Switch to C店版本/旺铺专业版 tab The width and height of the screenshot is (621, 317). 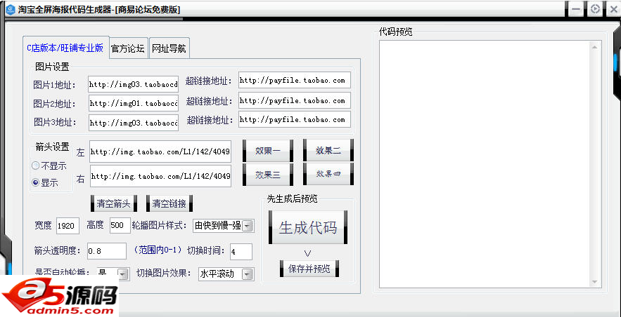pyautogui.click(x=65, y=48)
